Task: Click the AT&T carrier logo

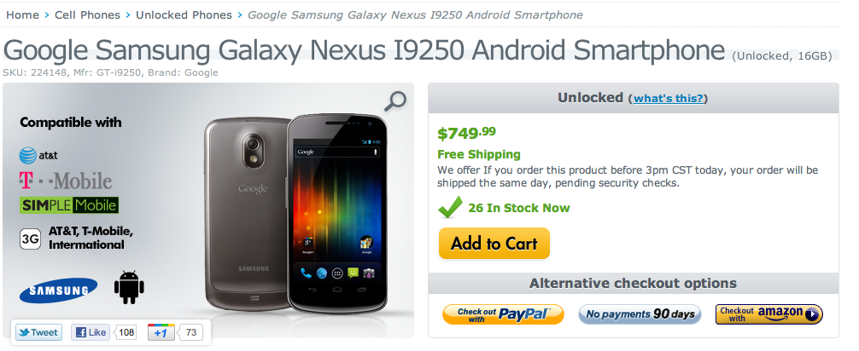Action: pos(38,155)
